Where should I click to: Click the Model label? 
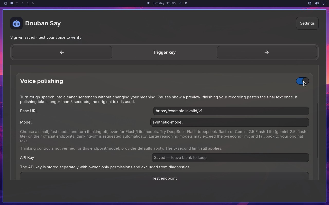pyautogui.click(x=26, y=122)
